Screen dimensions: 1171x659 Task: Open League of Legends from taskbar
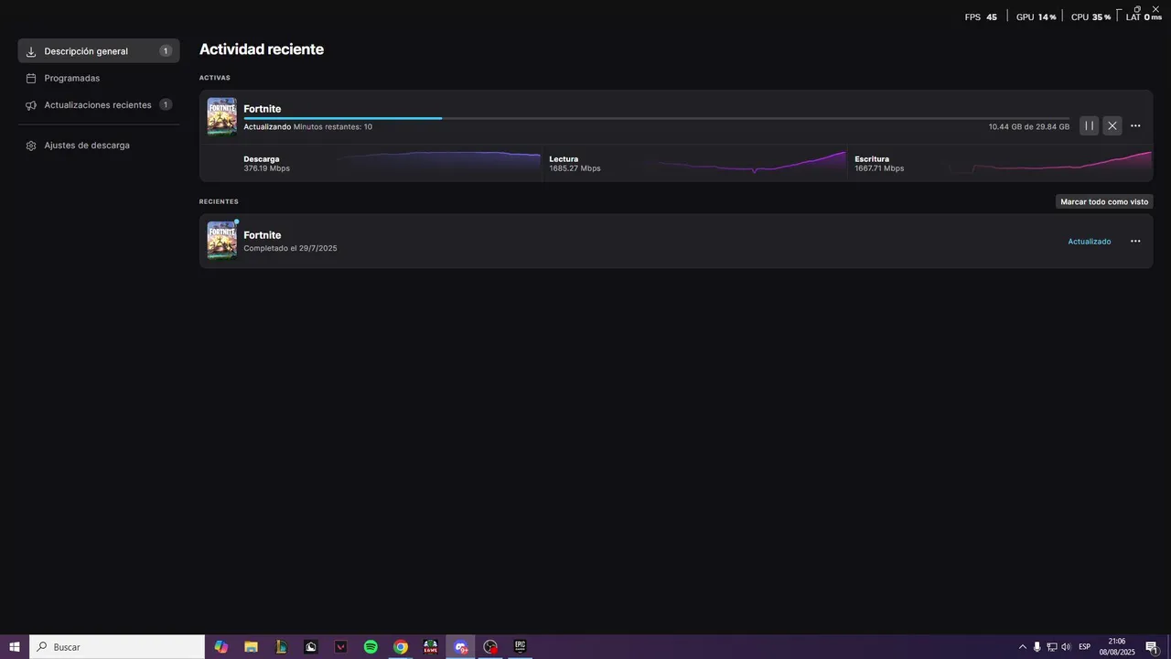(x=281, y=647)
